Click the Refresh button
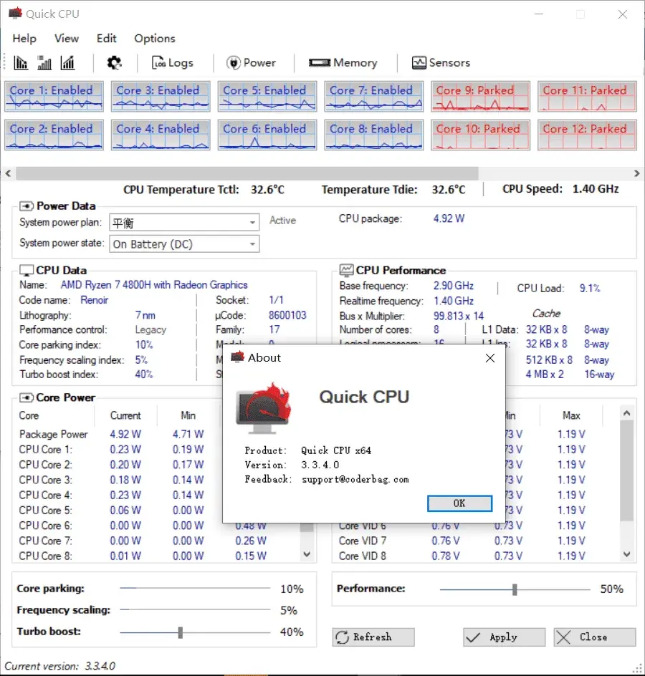Viewport: 645px width, 676px height. 373,637
